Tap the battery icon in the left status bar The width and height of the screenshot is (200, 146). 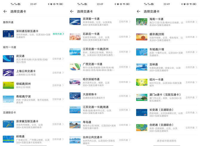click(61, 4)
